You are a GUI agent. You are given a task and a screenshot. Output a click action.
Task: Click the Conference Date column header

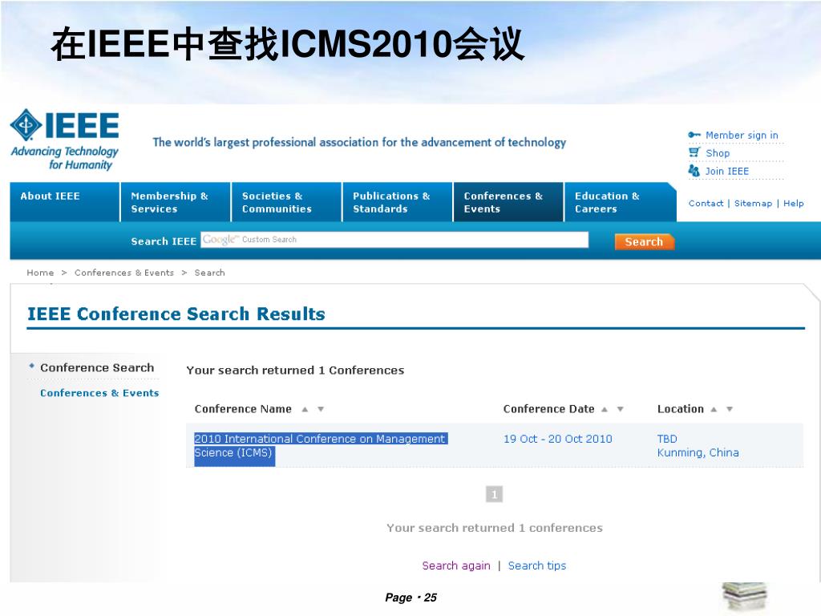pos(548,409)
